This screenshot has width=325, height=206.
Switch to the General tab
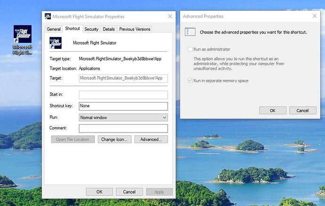[x=54, y=29]
